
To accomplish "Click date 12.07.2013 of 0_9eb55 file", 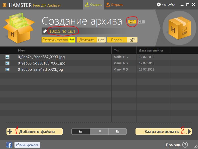I will click(147, 63).
